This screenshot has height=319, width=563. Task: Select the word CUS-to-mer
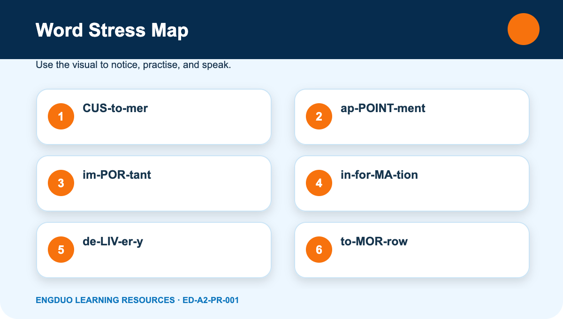tap(115, 108)
